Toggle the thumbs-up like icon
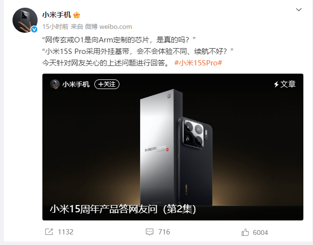The image size is (313, 245). tap(245, 232)
